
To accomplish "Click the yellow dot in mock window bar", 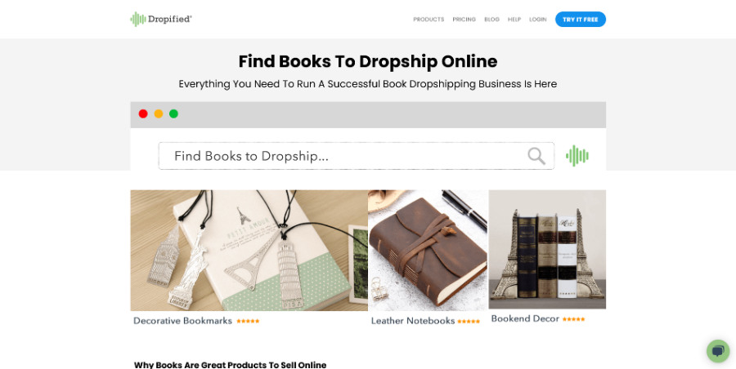I will pos(159,113).
